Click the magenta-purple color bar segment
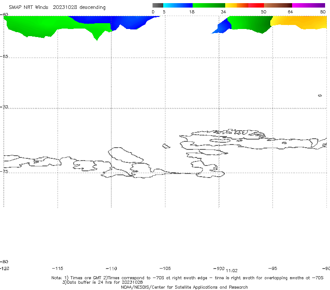Image resolution: width=330 pixels, height=290 pixels. pos(309,5)
